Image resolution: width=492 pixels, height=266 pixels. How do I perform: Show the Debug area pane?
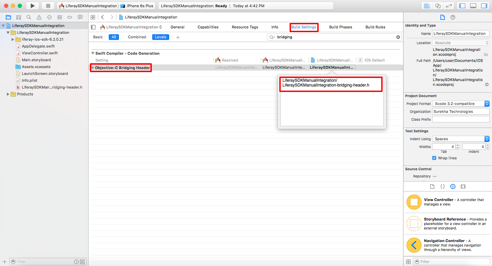pos(473,6)
